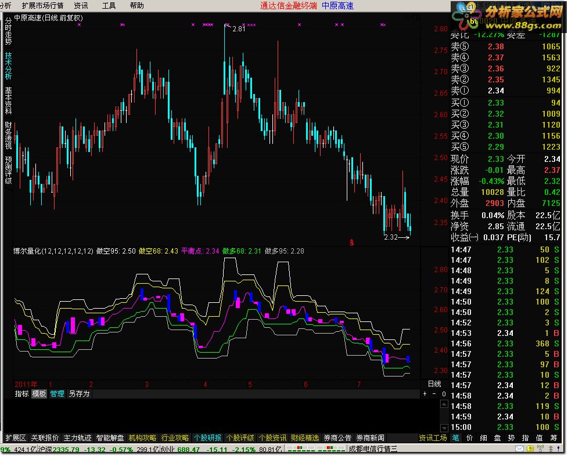This screenshot has height=456, width=568.
Task: Click the 管理 button under the chart
Action: (x=57, y=394)
